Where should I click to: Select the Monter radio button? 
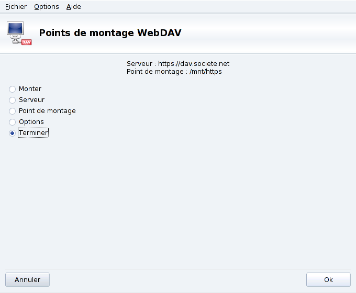[x=13, y=89]
